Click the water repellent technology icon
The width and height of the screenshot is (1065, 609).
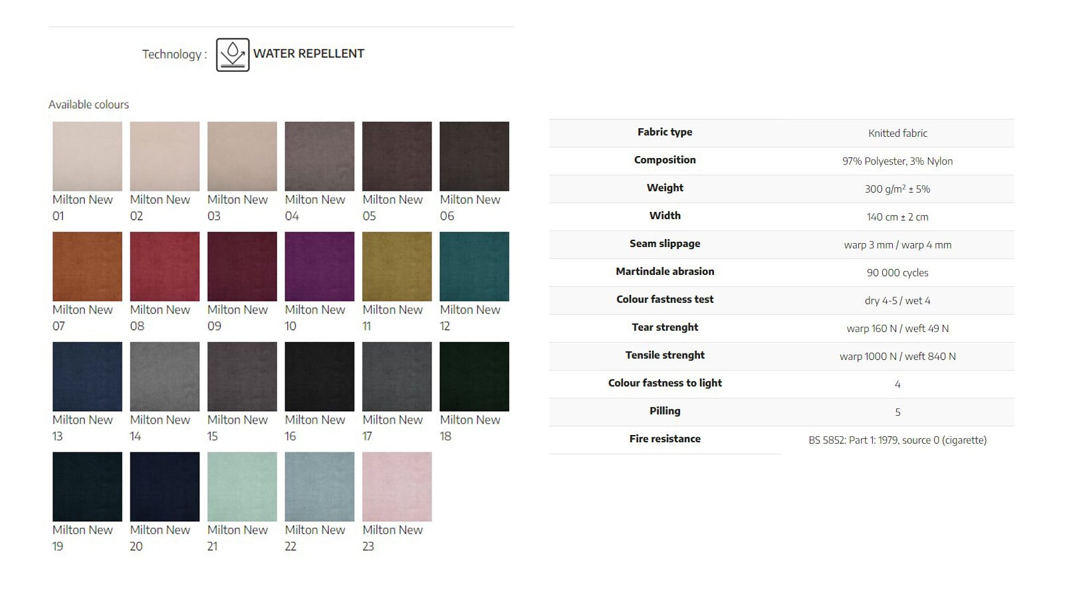(233, 54)
